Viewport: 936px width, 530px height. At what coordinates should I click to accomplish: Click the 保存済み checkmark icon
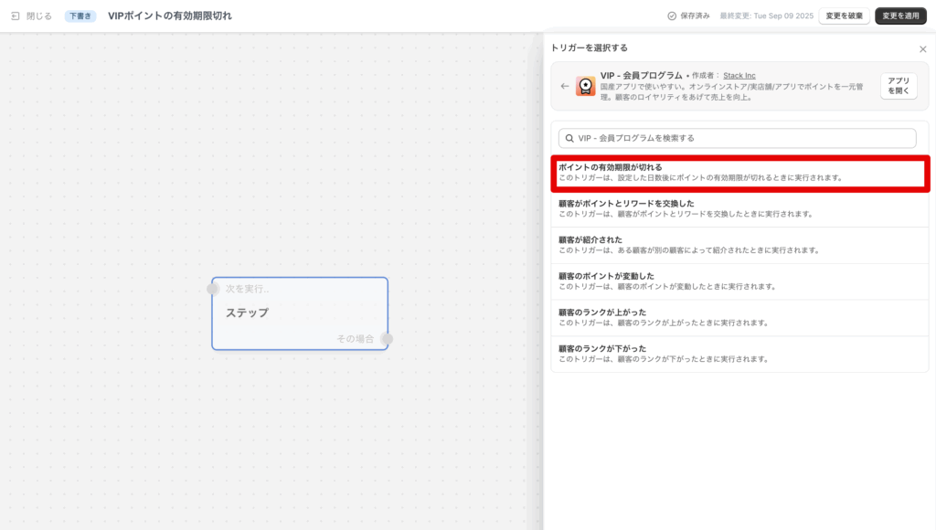[x=672, y=16]
